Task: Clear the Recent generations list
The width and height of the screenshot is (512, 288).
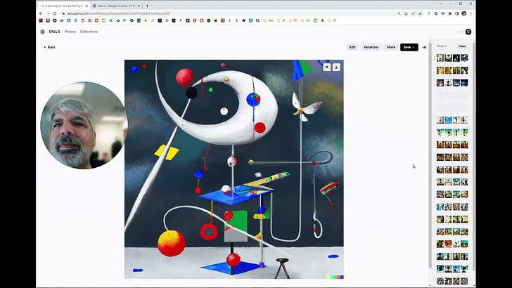Action: click(462, 46)
